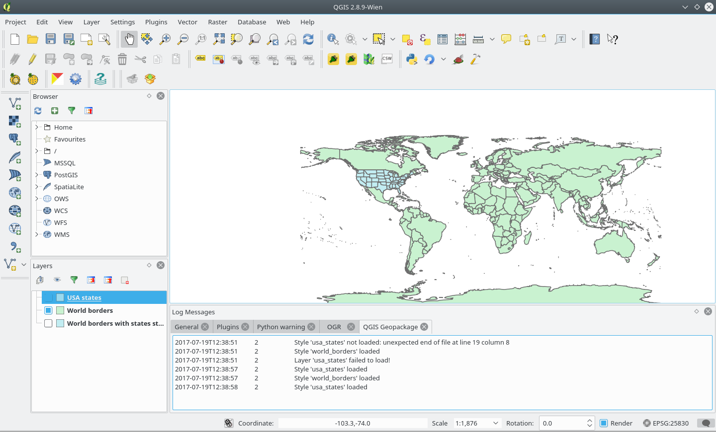
Task: Select the Identify Features tool
Action: coord(333,39)
